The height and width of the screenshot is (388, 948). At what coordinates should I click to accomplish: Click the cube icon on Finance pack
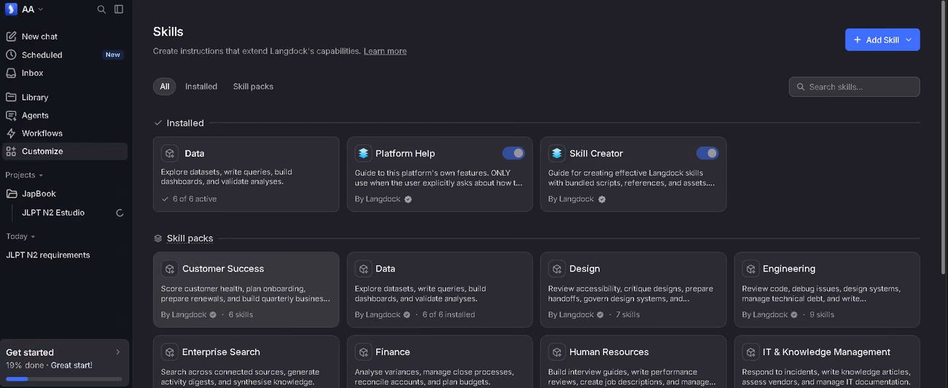click(x=363, y=352)
